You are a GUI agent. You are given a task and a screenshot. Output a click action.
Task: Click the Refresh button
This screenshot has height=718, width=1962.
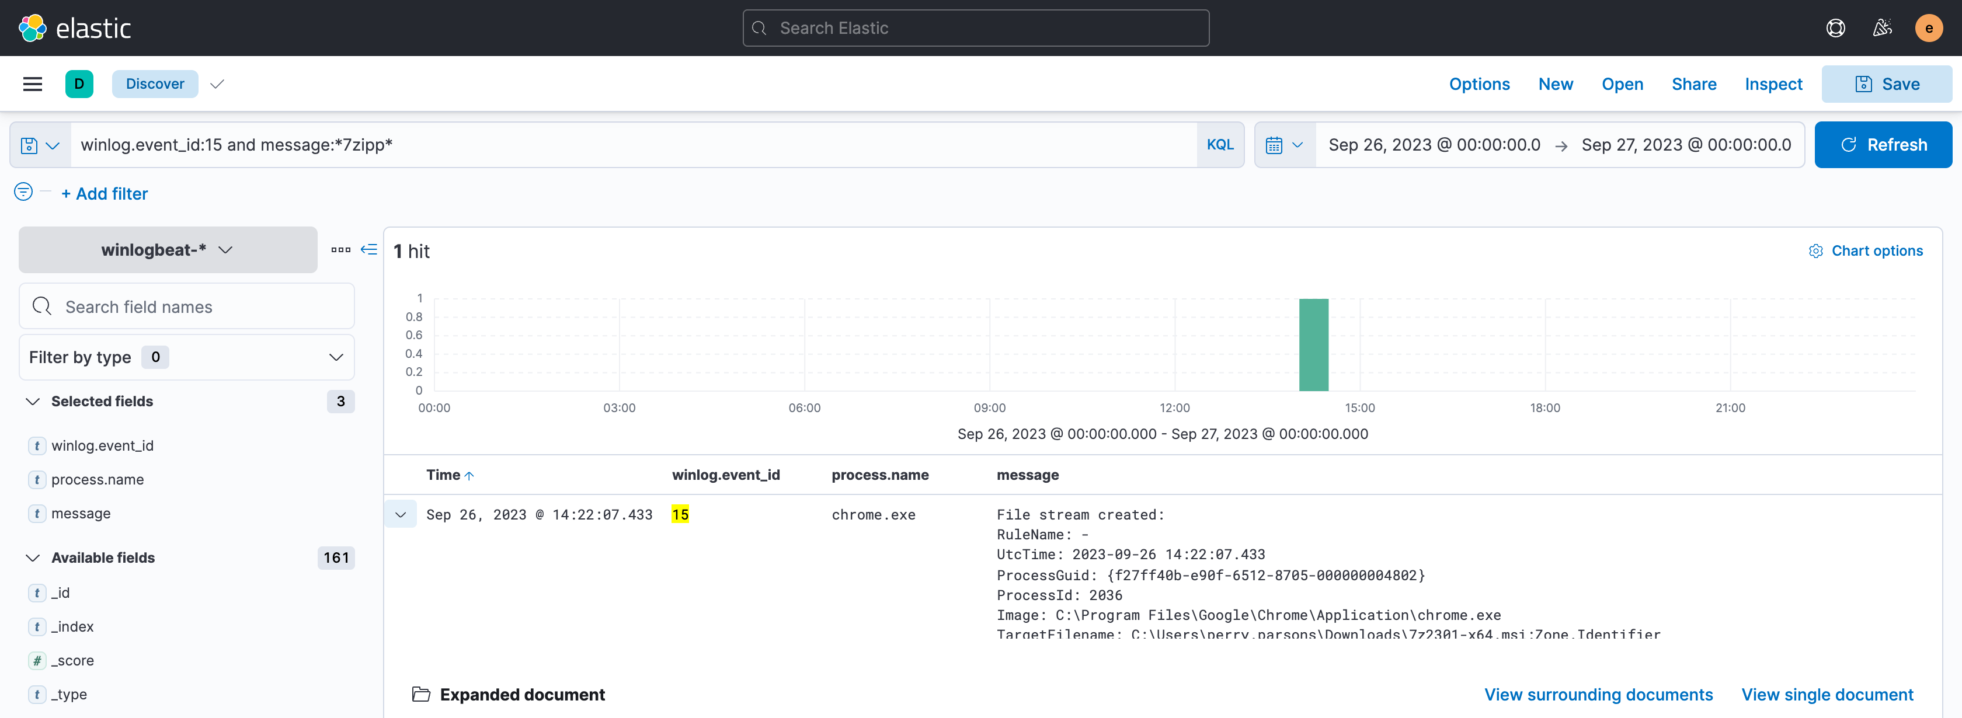pos(1883,145)
